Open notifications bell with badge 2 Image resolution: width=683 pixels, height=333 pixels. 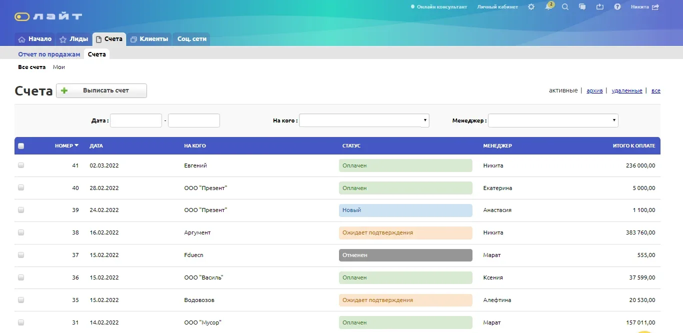coord(548,6)
